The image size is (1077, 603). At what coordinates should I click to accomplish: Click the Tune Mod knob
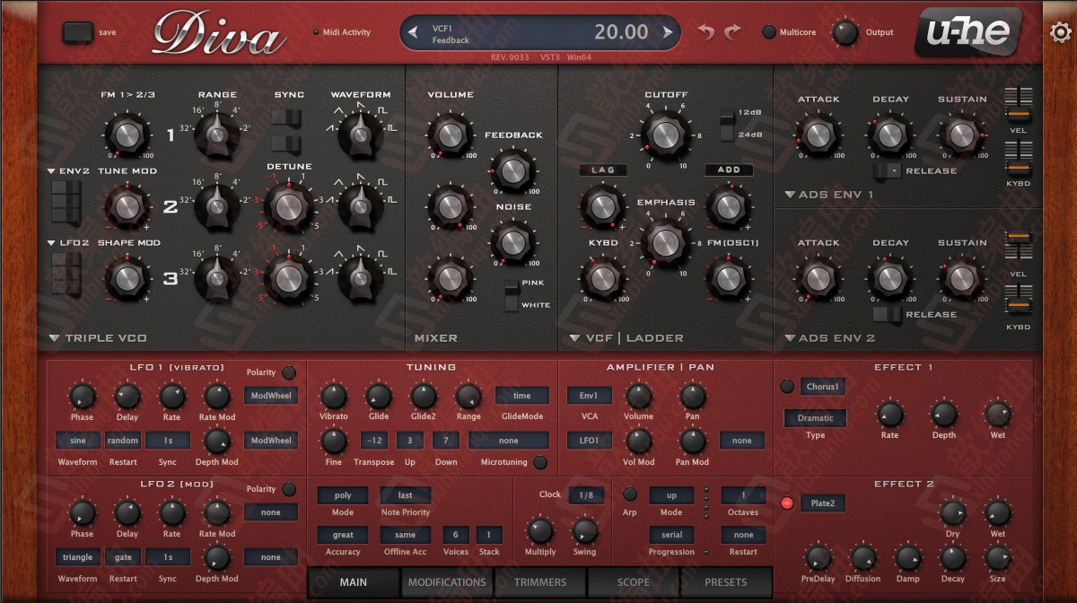click(x=127, y=206)
